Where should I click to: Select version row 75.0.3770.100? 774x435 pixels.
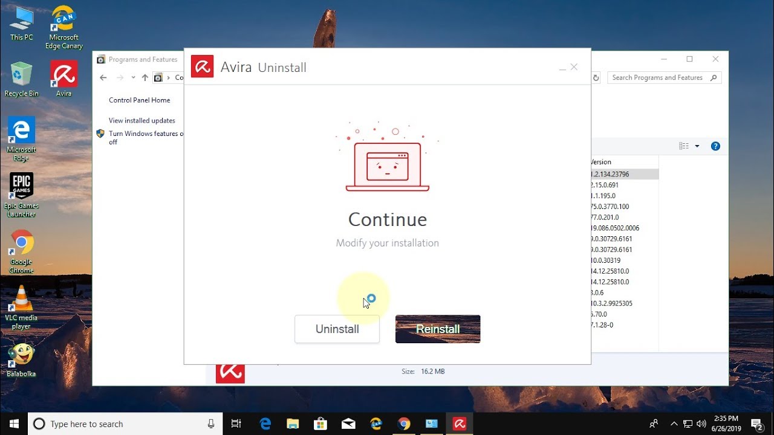[625, 207]
